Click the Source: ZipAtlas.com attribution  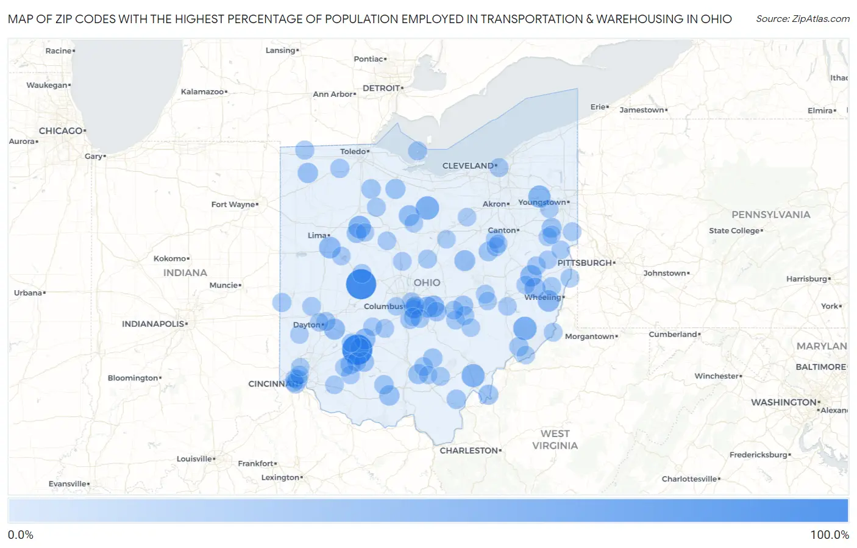point(803,19)
